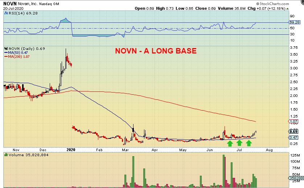
Task: Click the 2.00 price axis label
Action: click(294, 96)
